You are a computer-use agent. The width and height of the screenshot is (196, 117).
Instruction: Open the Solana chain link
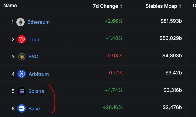tap(36, 91)
